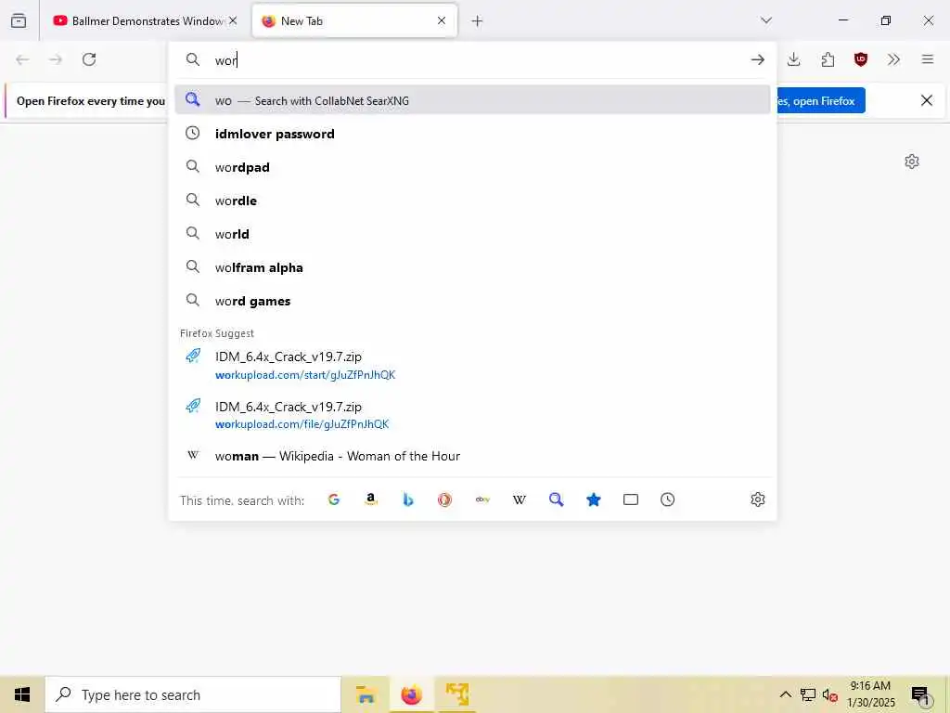Open the uBlock Origin shield icon
This screenshot has height=713, width=950.
pyautogui.click(x=861, y=59)
